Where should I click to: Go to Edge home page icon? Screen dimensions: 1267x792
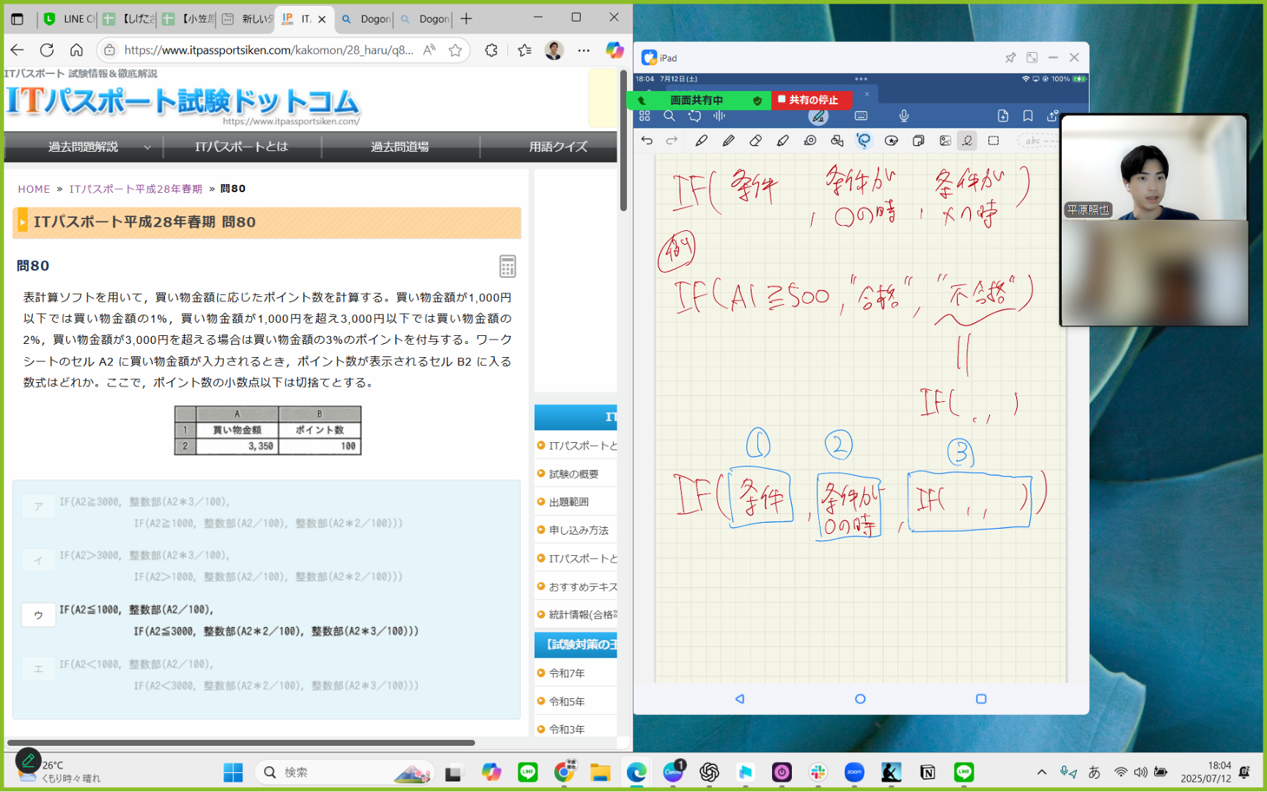click(x=76, y=50)
